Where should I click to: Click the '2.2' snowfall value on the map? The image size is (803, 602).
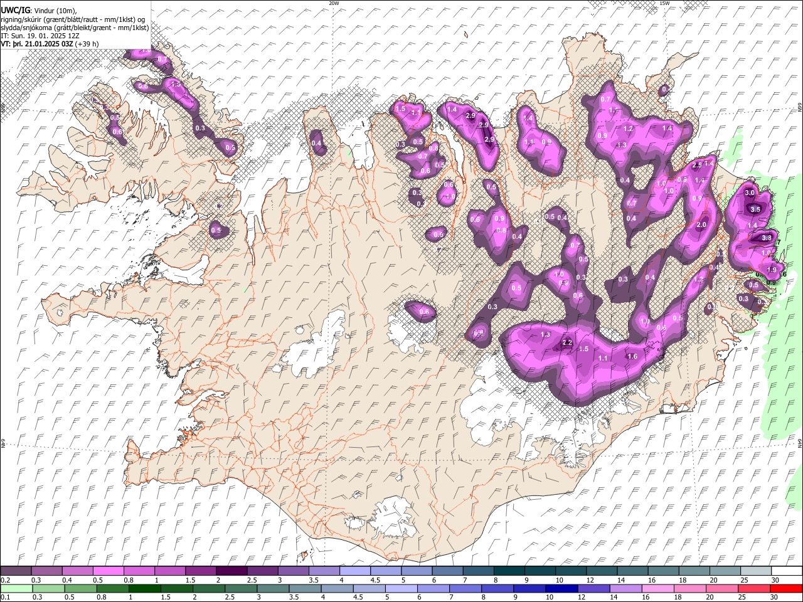pyautogui.click(x=567, y=342)
